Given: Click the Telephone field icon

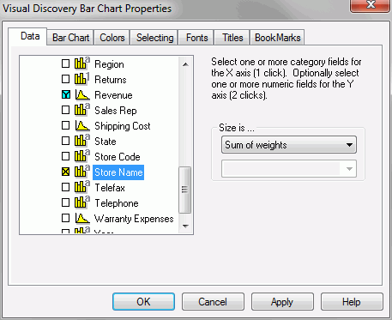Looking at the screenshot, I should 82,202.
